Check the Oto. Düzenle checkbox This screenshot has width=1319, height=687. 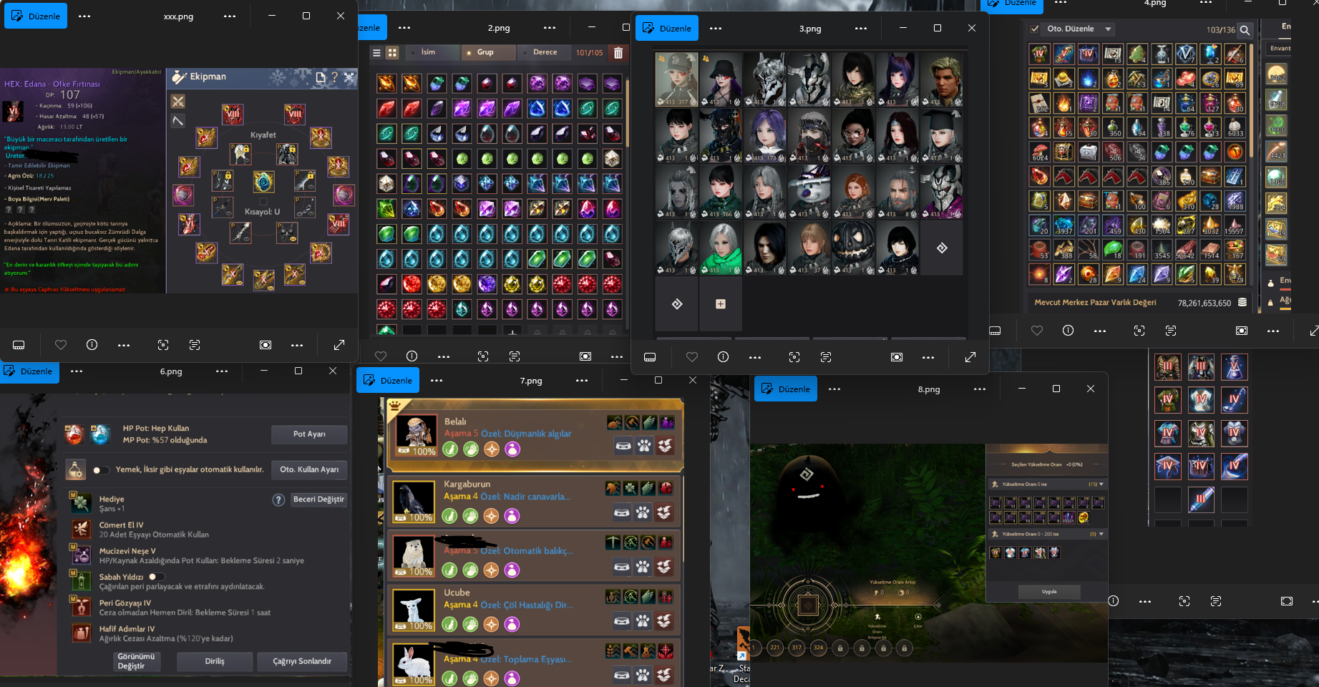(1034, 29)
